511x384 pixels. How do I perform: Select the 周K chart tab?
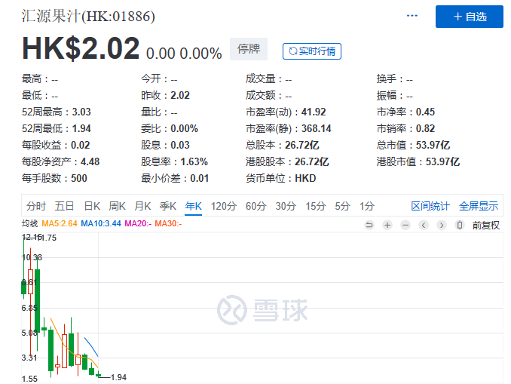(x=117, y=206)
